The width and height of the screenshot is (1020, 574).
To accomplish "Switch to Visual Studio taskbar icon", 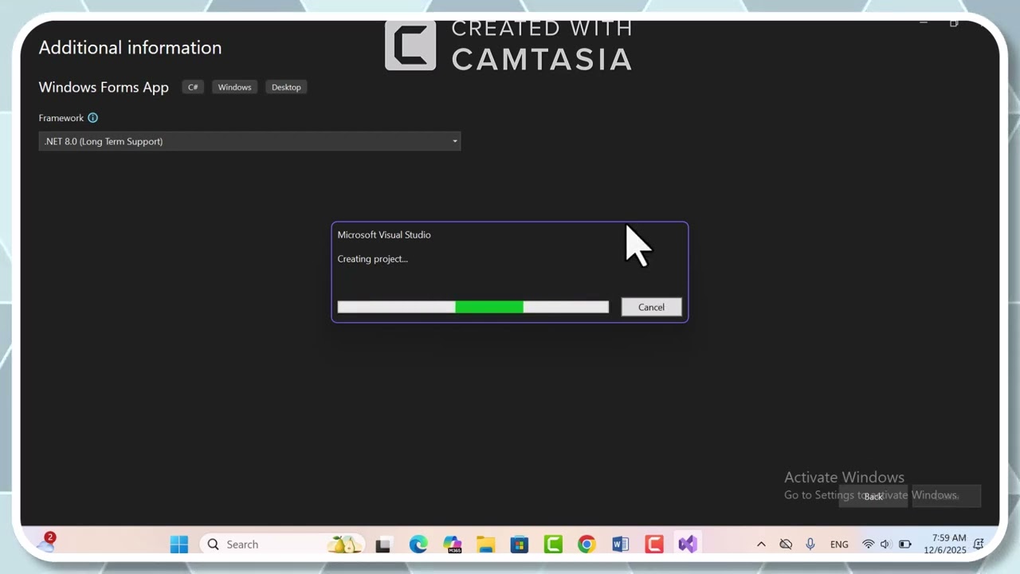I will [688, 545].
